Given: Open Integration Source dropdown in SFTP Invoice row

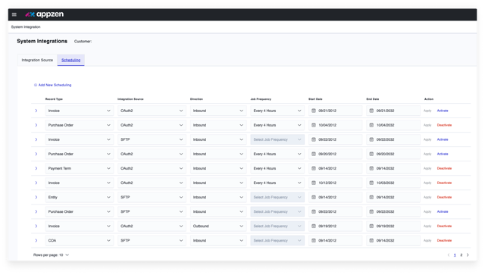Looking at the screenshot, I should (152, 139).
